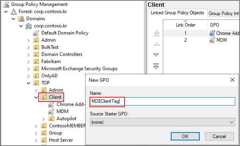Move link to top with double-up arrow
This screenshot has height=146, width=240.
pyautogui.click(x=156, y=33)
